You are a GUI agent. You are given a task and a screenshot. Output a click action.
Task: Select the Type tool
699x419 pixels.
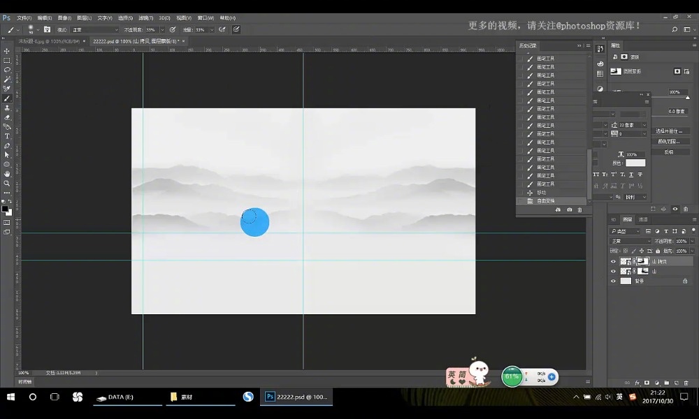click(7, 136)
